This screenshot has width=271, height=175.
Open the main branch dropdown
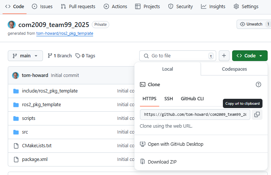25,56
